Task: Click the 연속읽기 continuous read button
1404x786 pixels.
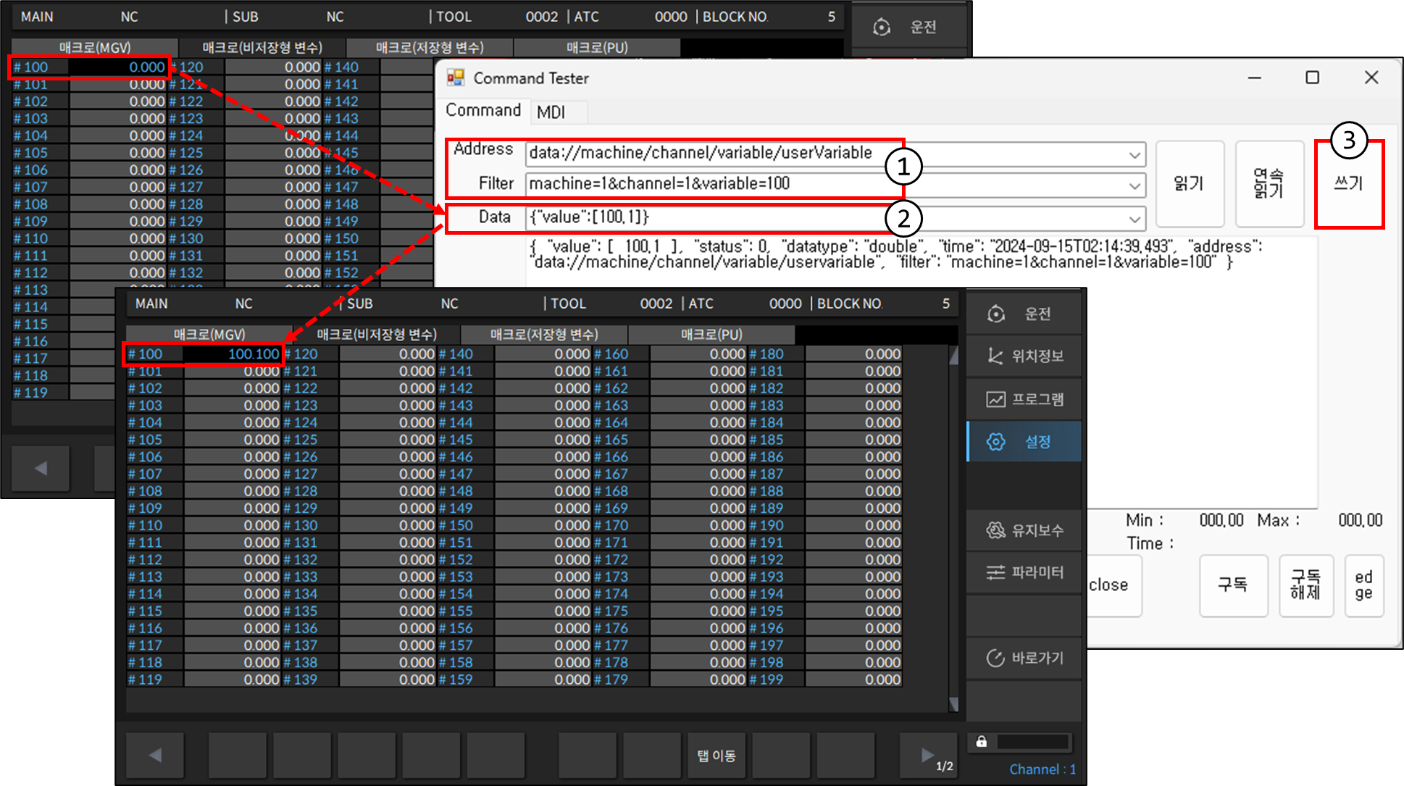Action: coord(1269,184)
